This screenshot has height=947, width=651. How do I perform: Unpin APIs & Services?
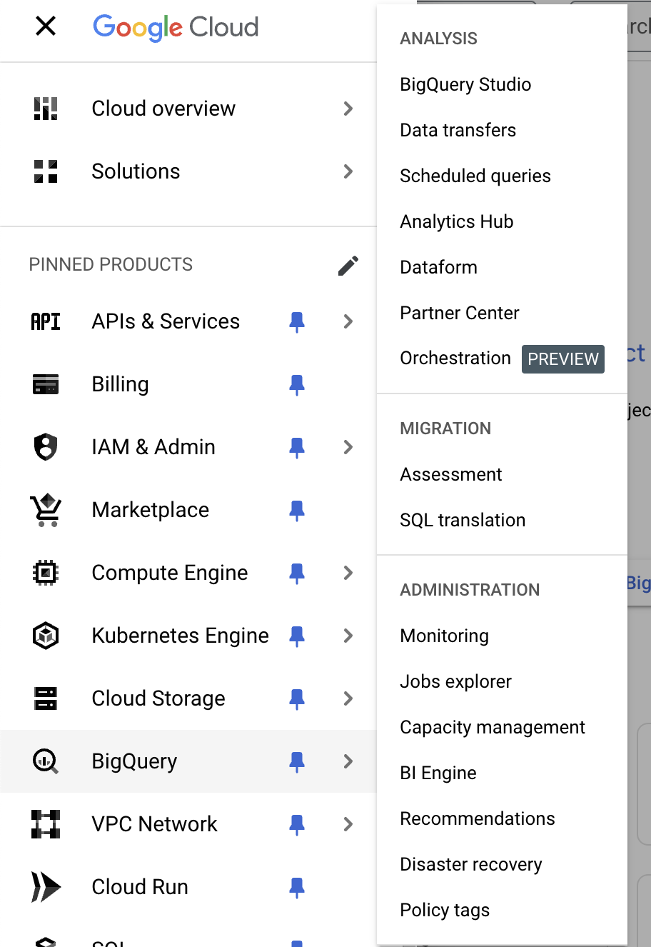[x=297, y=322]
